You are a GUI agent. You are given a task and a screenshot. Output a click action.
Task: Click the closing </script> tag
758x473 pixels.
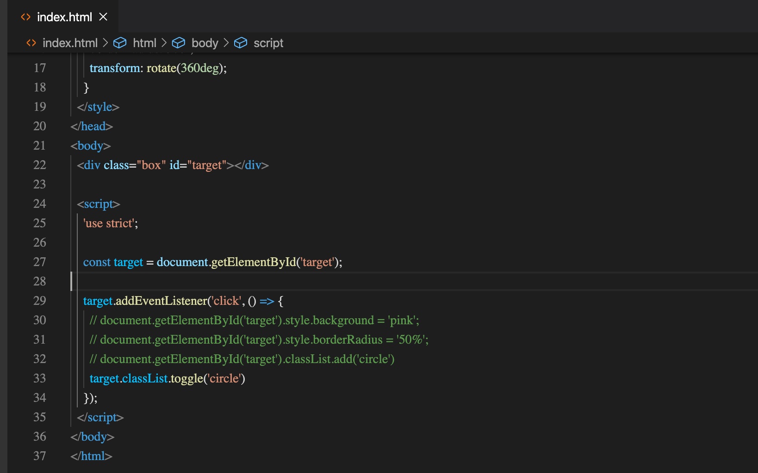(100, 417)
